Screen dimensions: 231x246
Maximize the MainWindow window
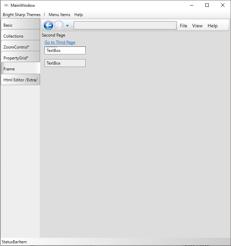tap(207, 5)
